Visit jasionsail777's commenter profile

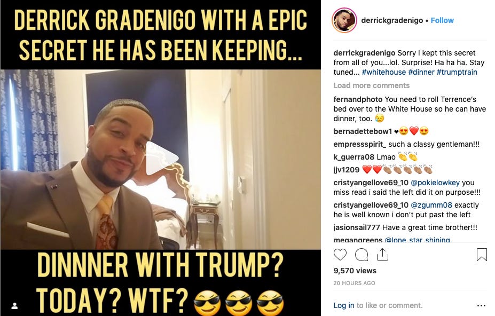357,227
